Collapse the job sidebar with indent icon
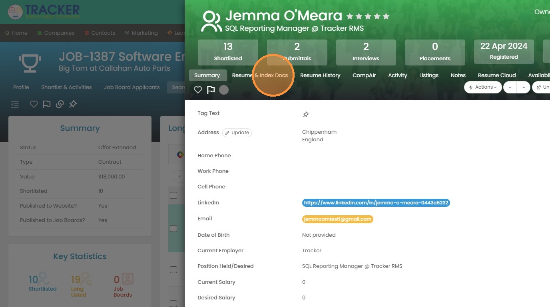 (15, 104)
